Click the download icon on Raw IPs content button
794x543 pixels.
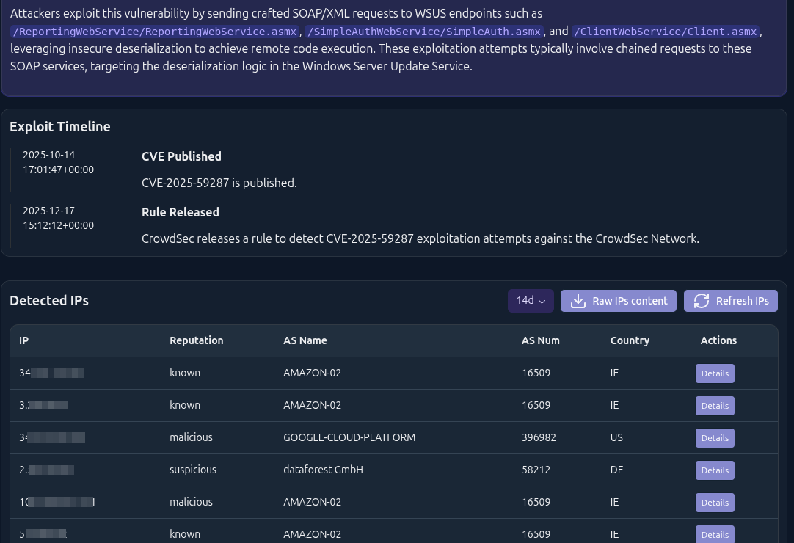click(x=578, y=301)
